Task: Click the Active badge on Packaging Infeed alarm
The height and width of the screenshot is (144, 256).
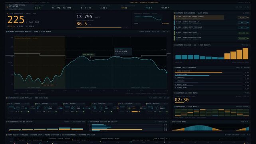Action: pyautogui.click(x=242, y=17)
